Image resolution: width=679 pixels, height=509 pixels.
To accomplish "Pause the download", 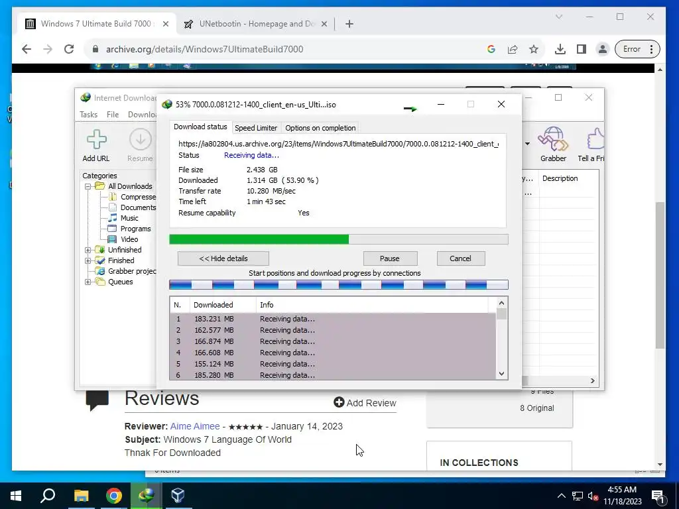I will tap(390, 258).
